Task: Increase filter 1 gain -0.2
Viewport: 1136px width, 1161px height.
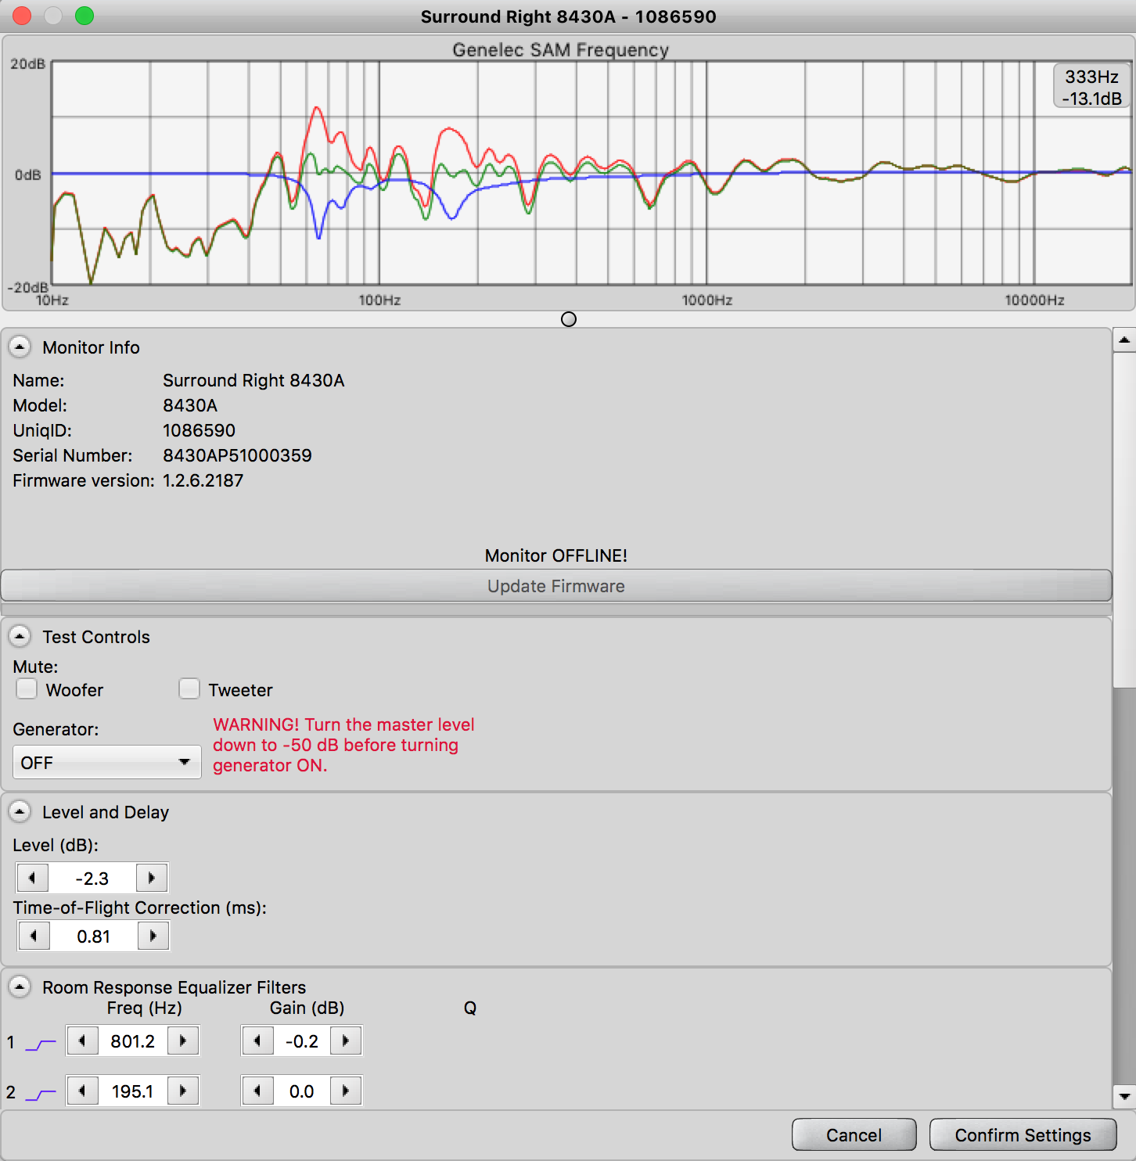Action: pyautogui.click(x=346, y=1041)
